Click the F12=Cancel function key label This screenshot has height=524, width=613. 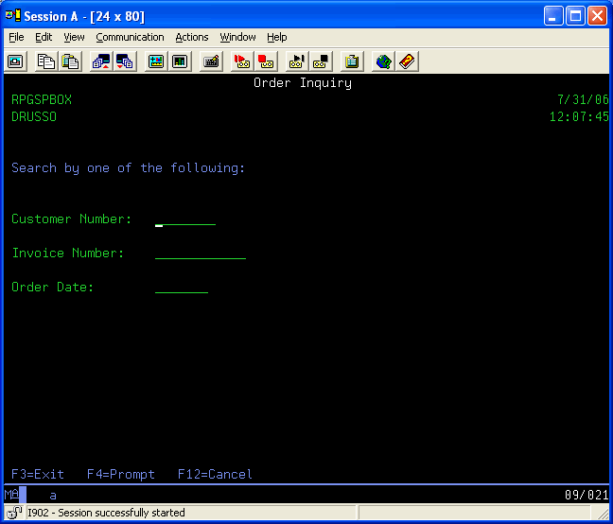coord(215,474)
